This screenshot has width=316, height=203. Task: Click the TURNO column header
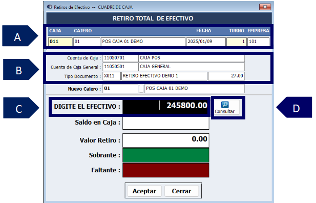click(x=237, y=31)
